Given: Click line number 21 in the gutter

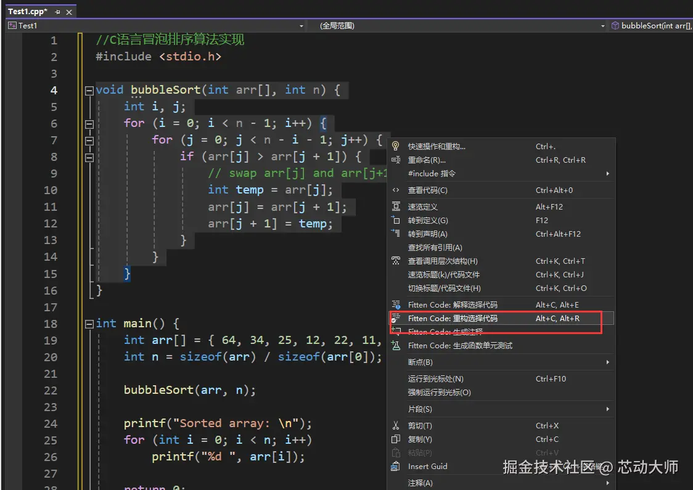Looking at the screenshot, I should coord(51,374).
